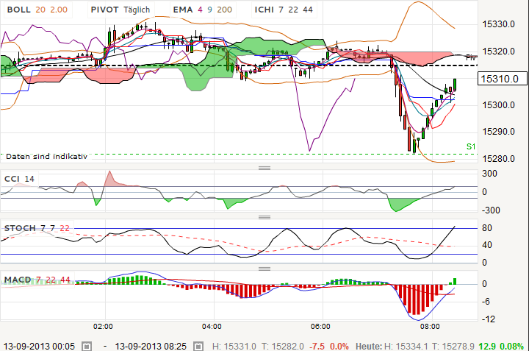Click the STOCH scale label 40
This screenshot has width=529, height=351.
(x=487, y=245)
